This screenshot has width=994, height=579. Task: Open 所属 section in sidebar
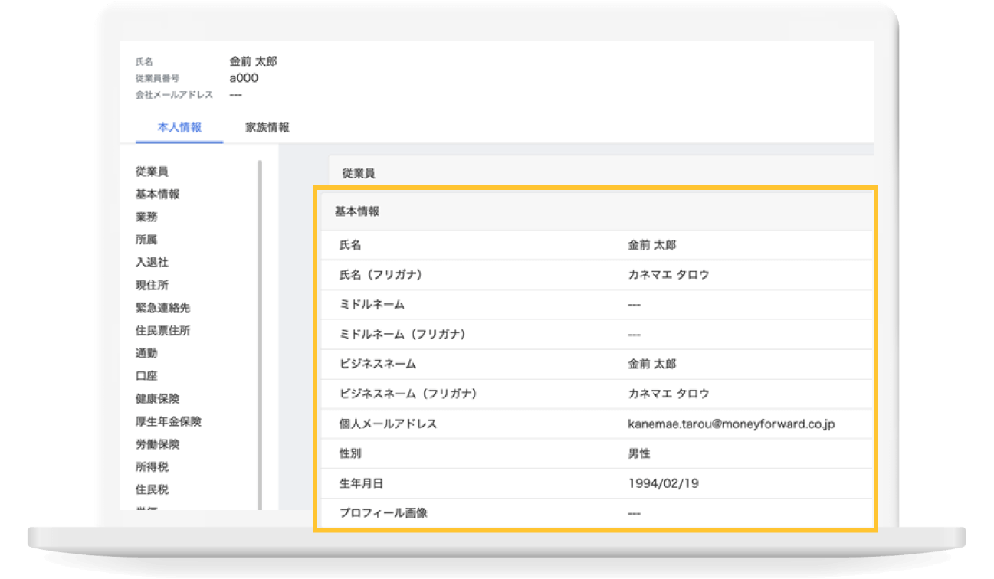coord(146,239)
